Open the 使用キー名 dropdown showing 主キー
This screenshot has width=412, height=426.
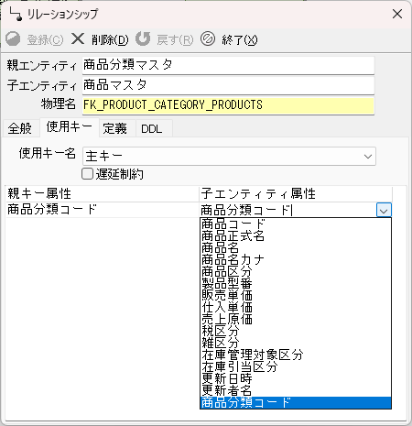click(x=229, y=156)
